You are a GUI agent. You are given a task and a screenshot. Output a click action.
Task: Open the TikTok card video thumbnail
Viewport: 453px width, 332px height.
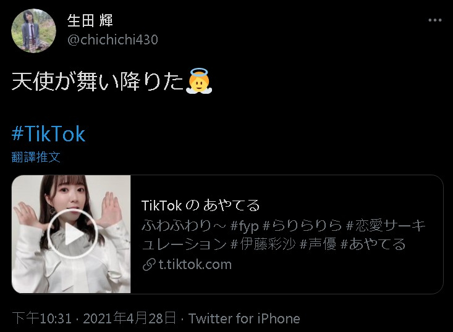(x=71, y=234)
